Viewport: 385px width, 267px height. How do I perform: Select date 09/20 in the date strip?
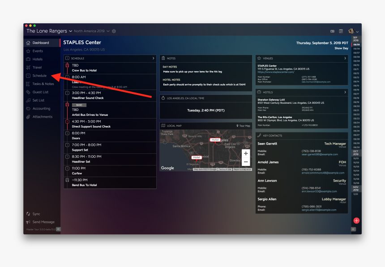(x=356, y=106)
